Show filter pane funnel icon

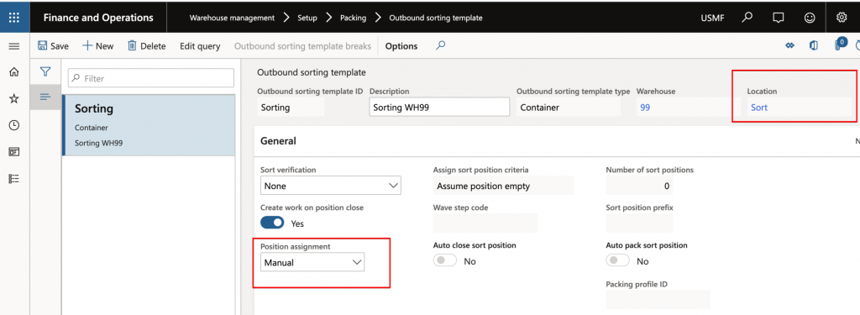45,72
